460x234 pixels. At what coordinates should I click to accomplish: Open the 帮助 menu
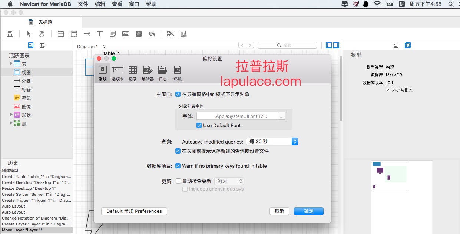tap(151, 4)
